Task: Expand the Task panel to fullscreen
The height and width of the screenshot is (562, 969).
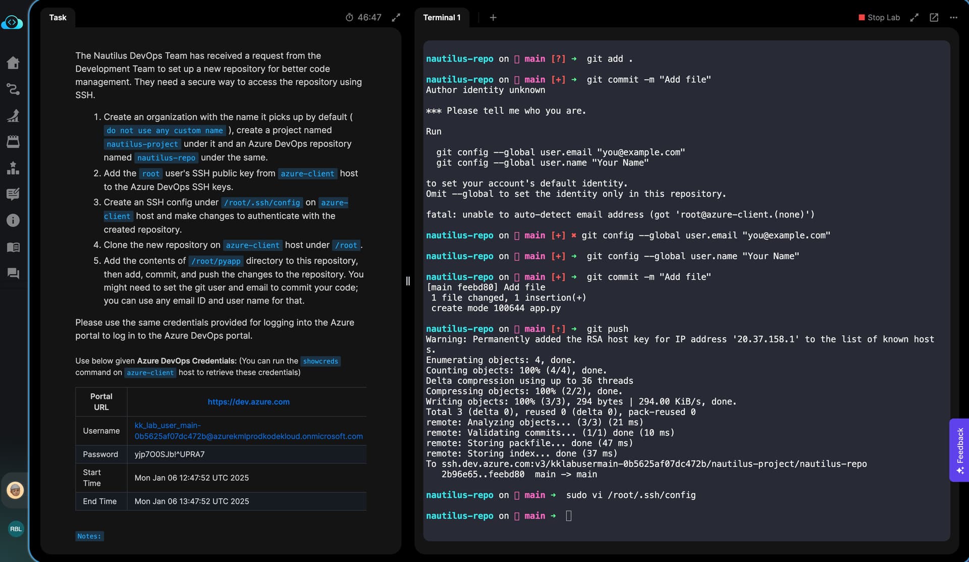Action: tap(396, 18)
